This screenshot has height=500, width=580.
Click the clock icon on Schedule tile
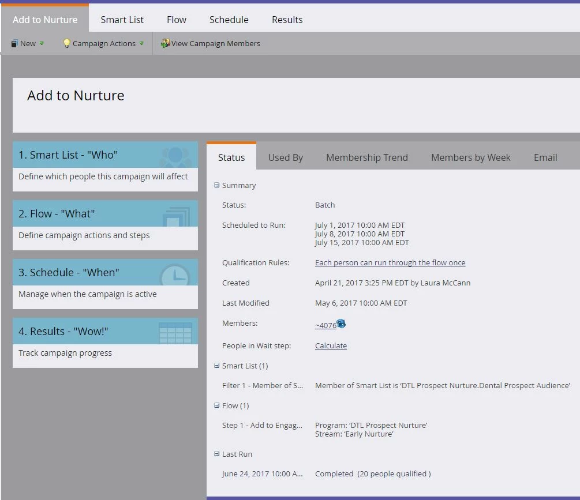(175, 275)
